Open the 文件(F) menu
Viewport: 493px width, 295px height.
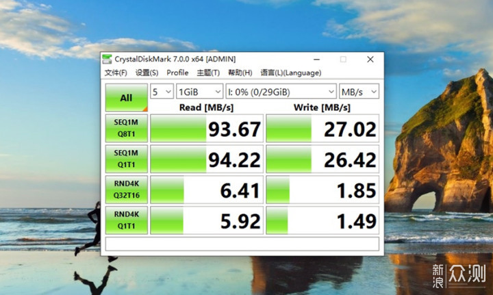click(116, 73)
